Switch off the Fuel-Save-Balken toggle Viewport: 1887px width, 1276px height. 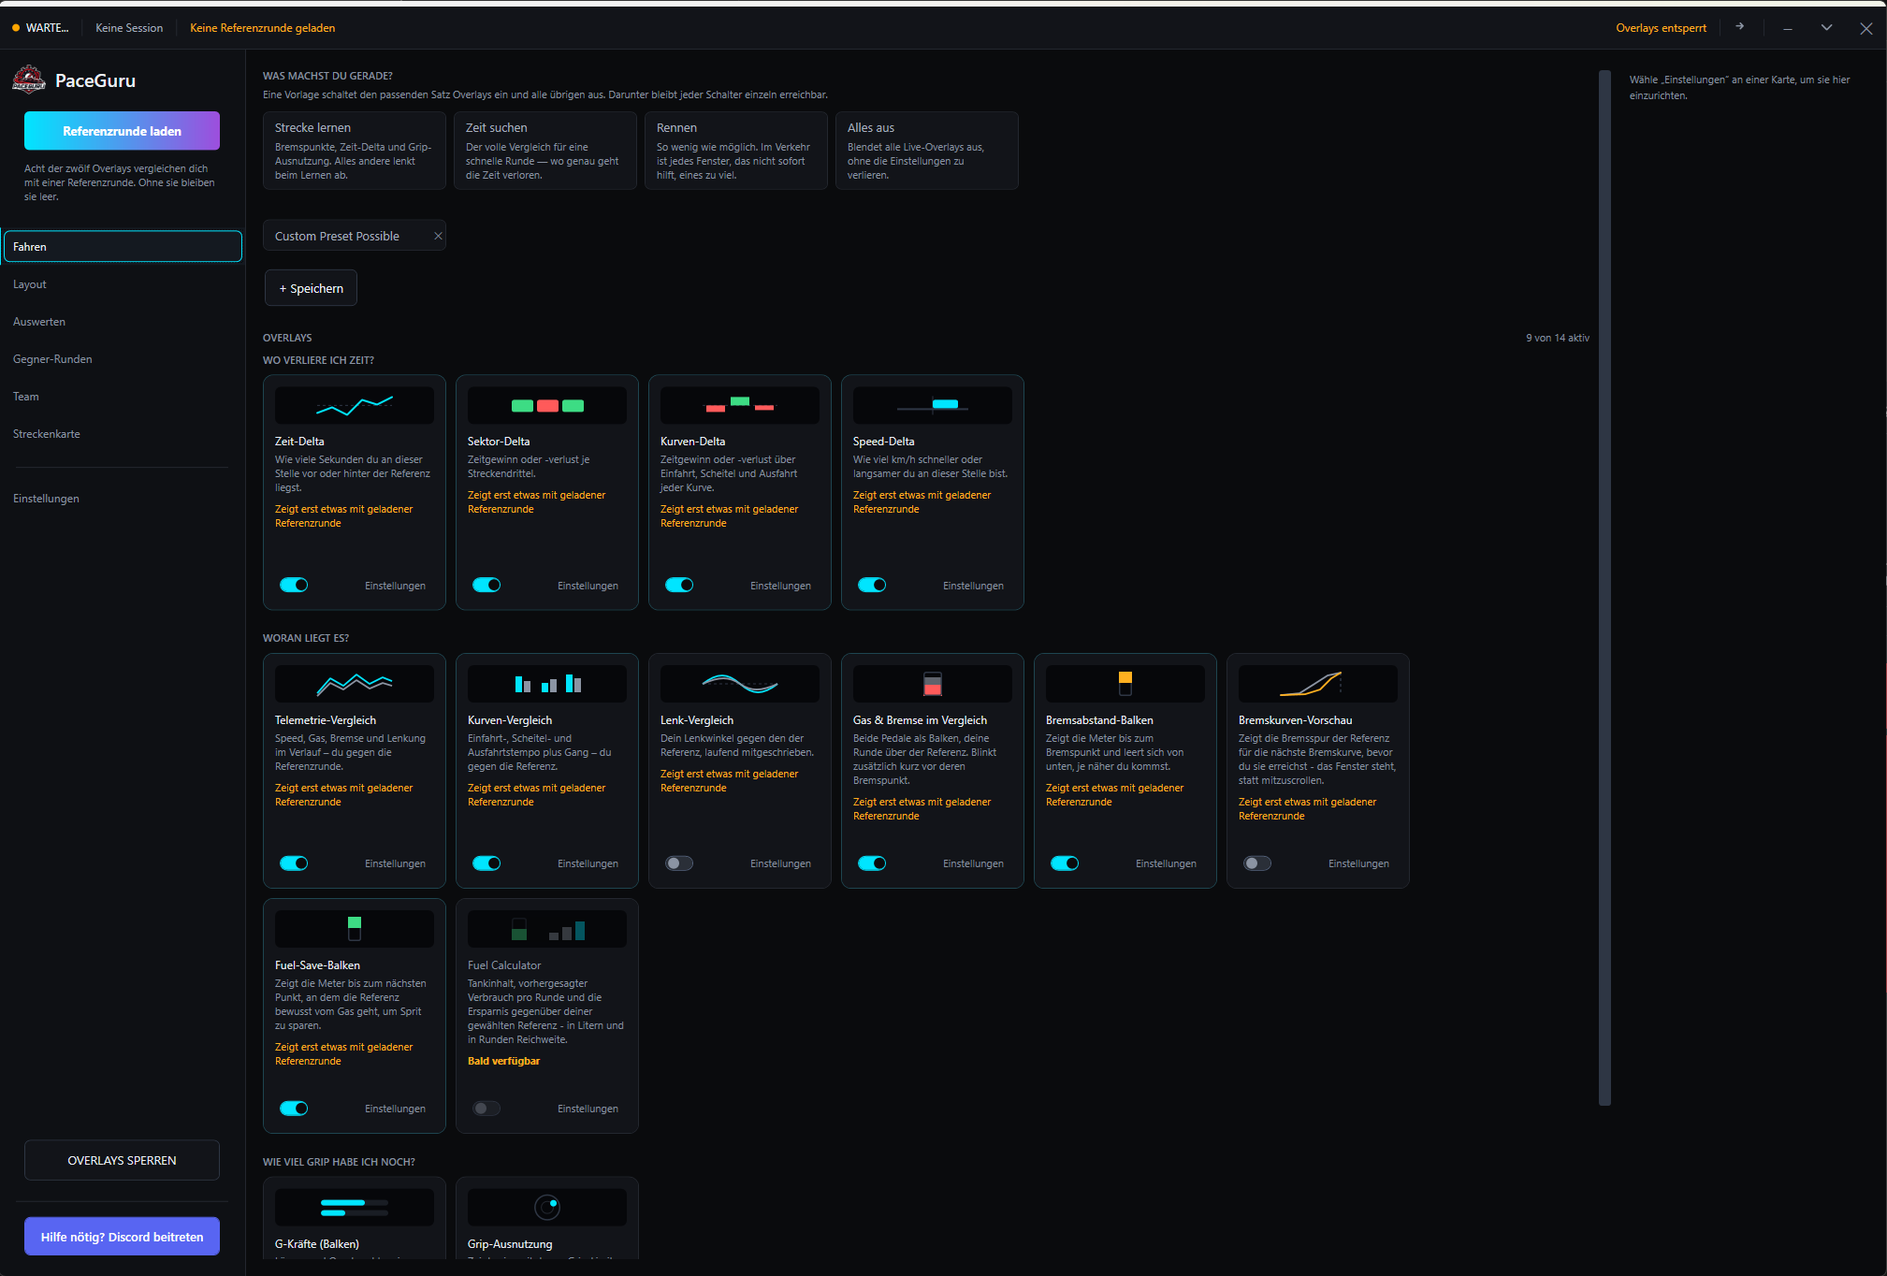click(294, 1109)
